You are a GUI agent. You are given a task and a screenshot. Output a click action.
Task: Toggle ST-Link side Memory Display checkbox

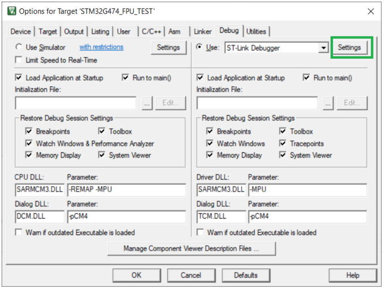[210, 155]
